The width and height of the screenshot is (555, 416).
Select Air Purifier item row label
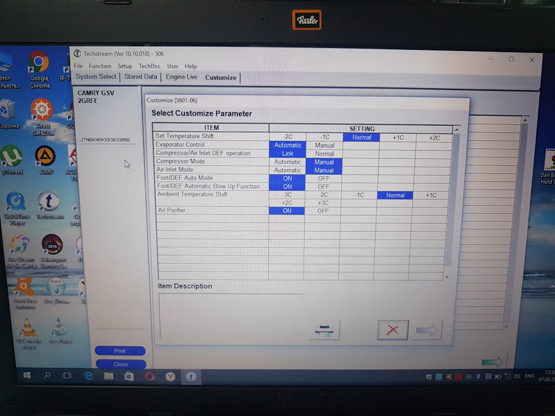(x=171, y=210)
